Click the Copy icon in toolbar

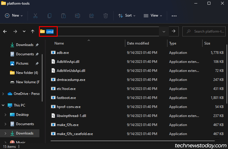pos(49,16)
